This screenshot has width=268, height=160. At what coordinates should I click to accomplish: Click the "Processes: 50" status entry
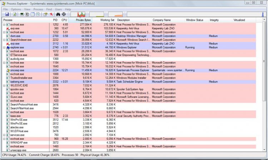coord(70,155)
